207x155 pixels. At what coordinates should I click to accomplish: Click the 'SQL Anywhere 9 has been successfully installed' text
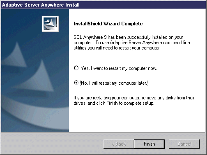click(x=132, y=43)
